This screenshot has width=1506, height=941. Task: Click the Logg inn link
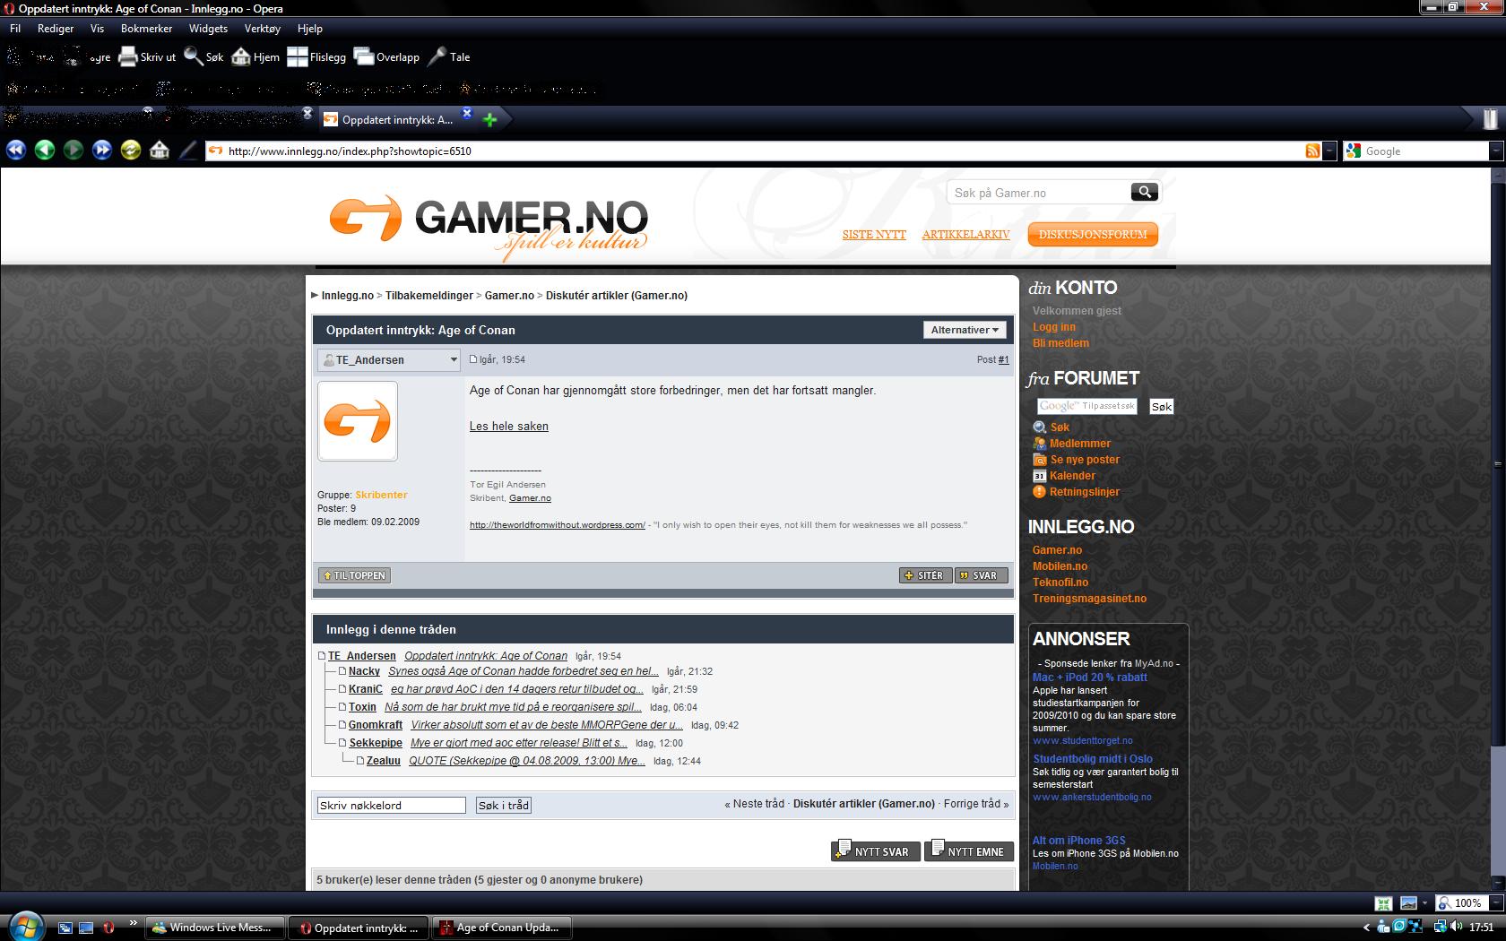[1053, 327]
